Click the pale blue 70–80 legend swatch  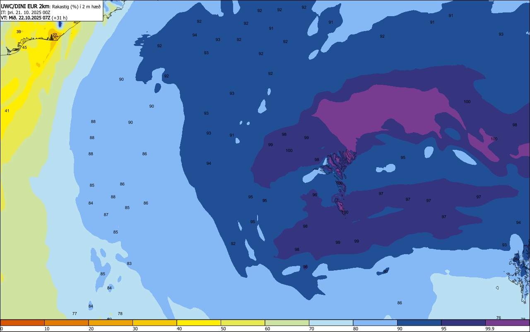(331, 322)
